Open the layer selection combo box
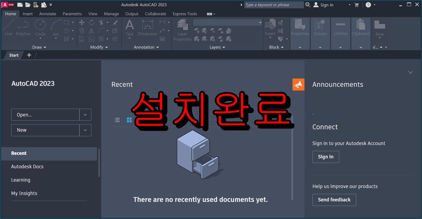Screen dimensions: 422x219 coord(228,22)
